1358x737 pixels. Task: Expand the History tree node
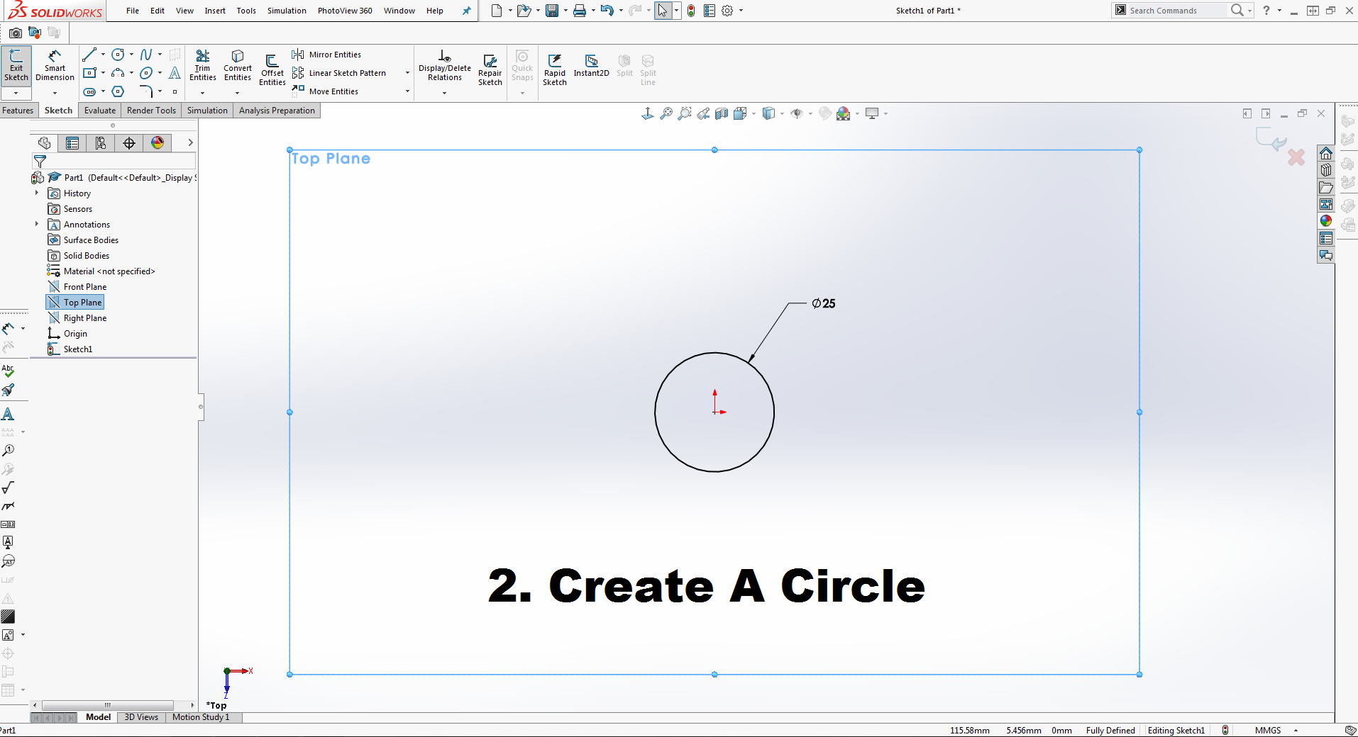point(37,193)
